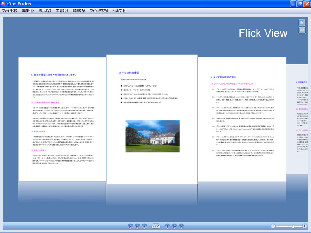Skip forward several pages
311x233 pixels.
click(174, 226)
